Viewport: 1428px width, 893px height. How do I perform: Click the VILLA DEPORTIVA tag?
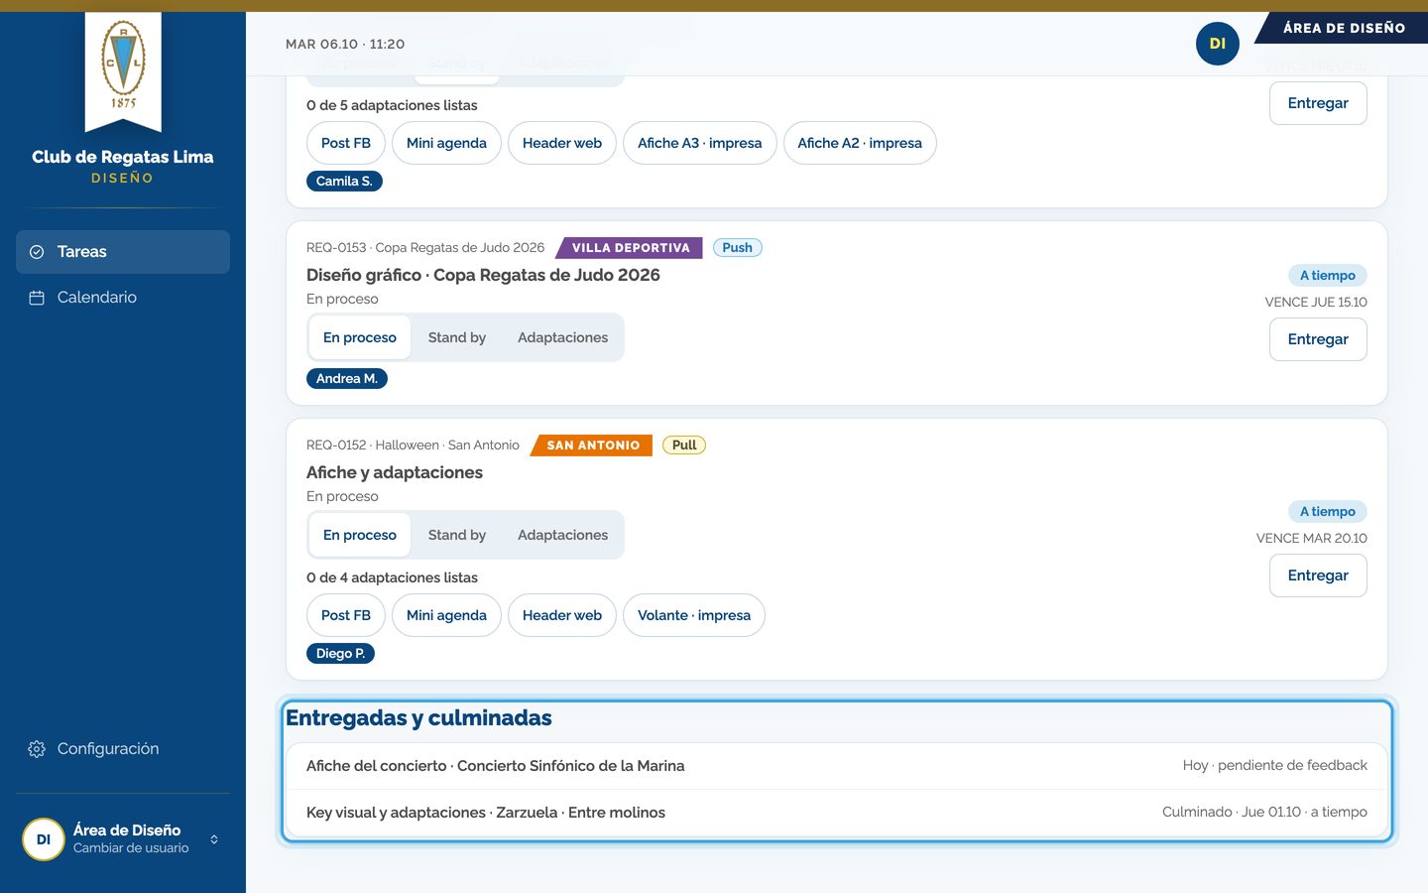[x=630, y=248]
